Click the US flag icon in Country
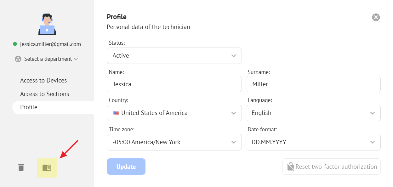 116,113
